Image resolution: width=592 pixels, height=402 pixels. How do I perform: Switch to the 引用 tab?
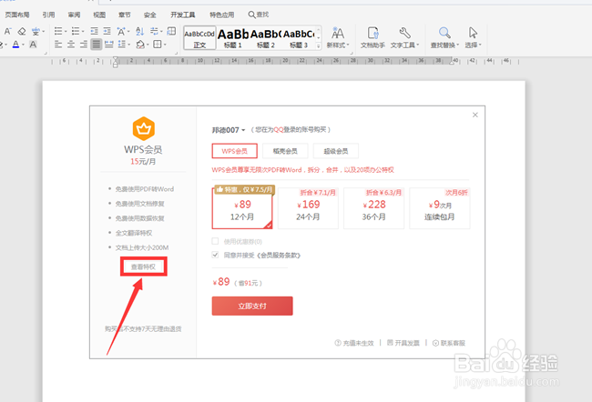coord(48,15)
